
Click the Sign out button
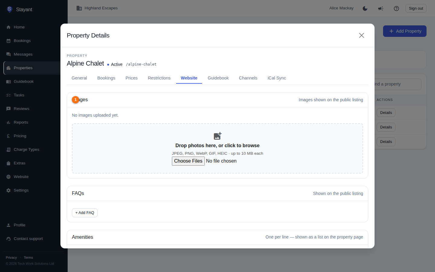click(416, 8)
